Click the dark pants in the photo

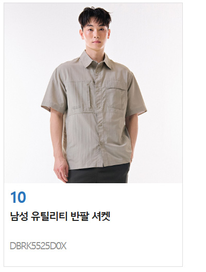tap(99, 173)
